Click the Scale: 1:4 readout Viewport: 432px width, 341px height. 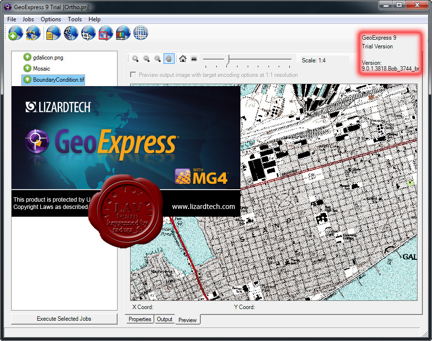[x=313, y=60]
